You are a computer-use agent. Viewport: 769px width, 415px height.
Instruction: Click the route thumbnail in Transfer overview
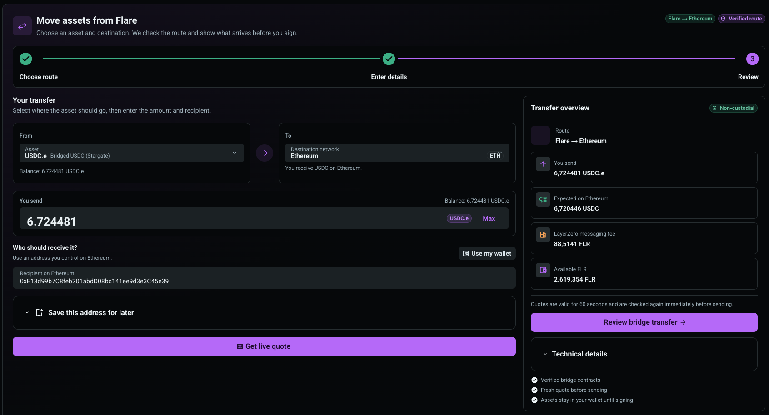(540, 135)
